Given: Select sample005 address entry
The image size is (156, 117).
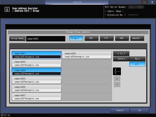Looking at the screenshot, I should (x=37, y=80).
